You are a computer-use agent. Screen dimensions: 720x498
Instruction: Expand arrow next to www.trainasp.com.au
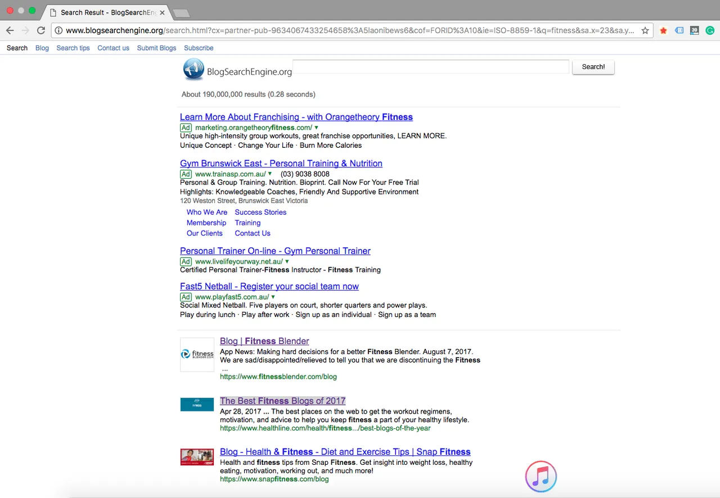click(270, 174)
